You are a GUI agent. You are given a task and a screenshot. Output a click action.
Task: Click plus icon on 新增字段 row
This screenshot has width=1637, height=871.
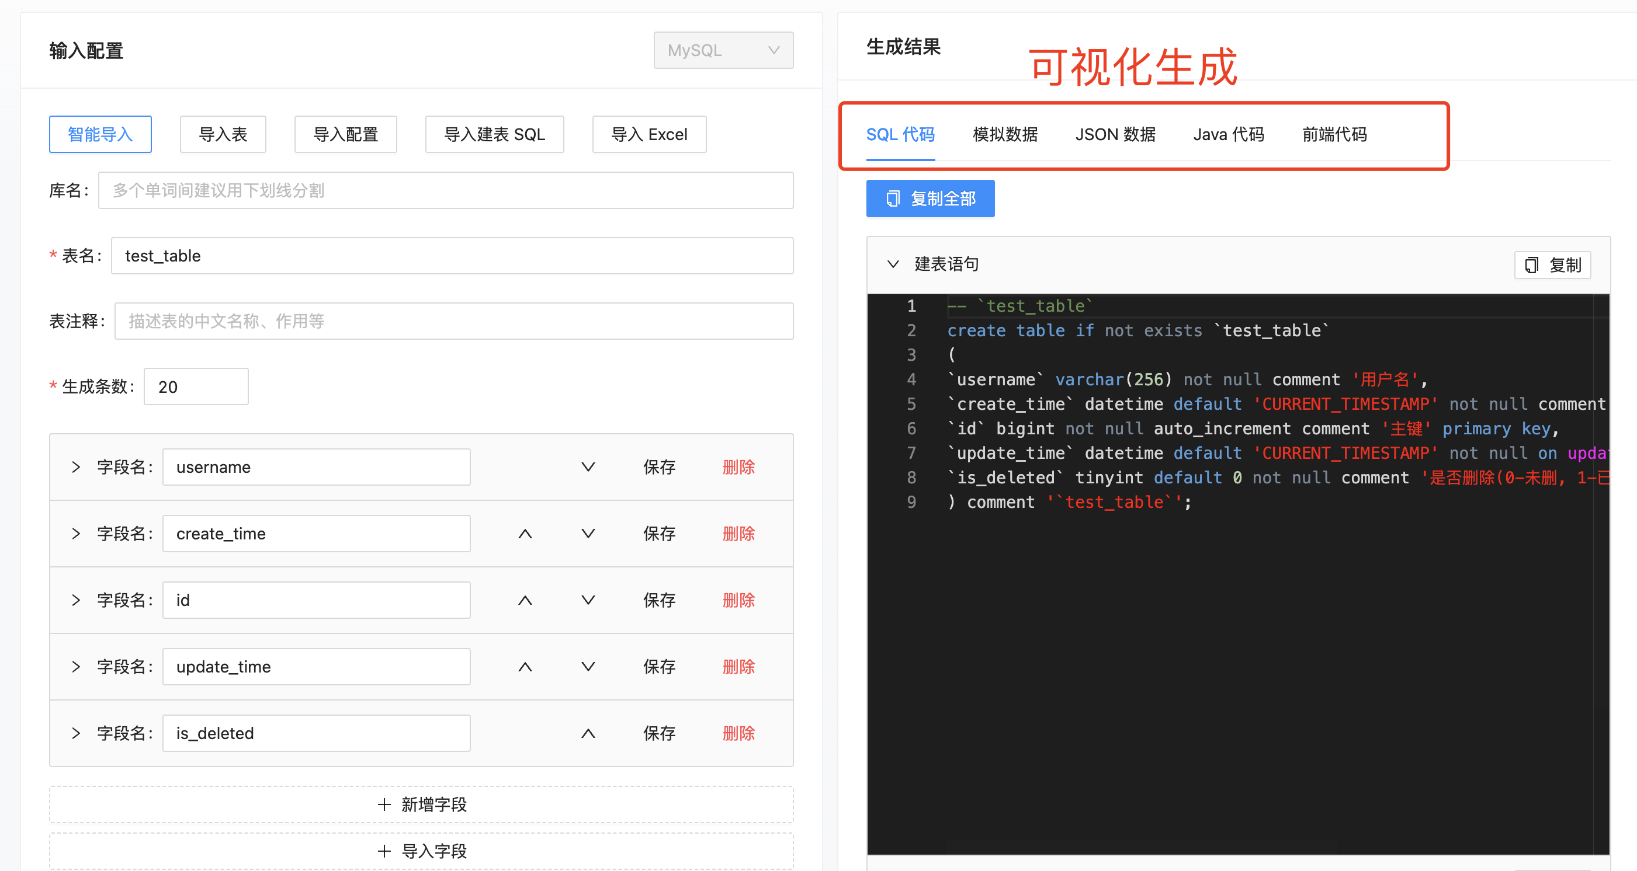(384, 805)
